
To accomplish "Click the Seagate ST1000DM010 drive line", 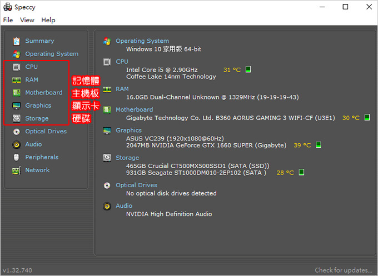I will click(196, 173).
